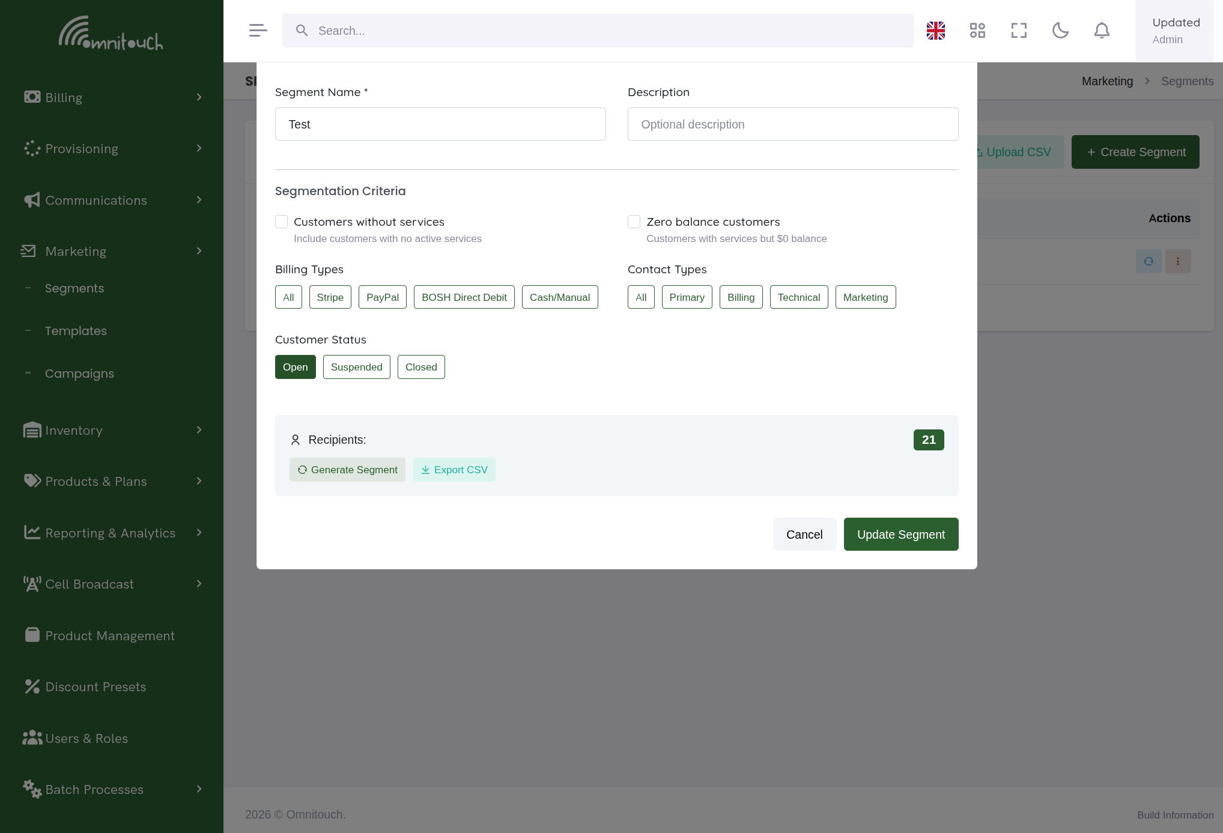Toggle the hamburger sidebar menu icon

click(258, 30)
